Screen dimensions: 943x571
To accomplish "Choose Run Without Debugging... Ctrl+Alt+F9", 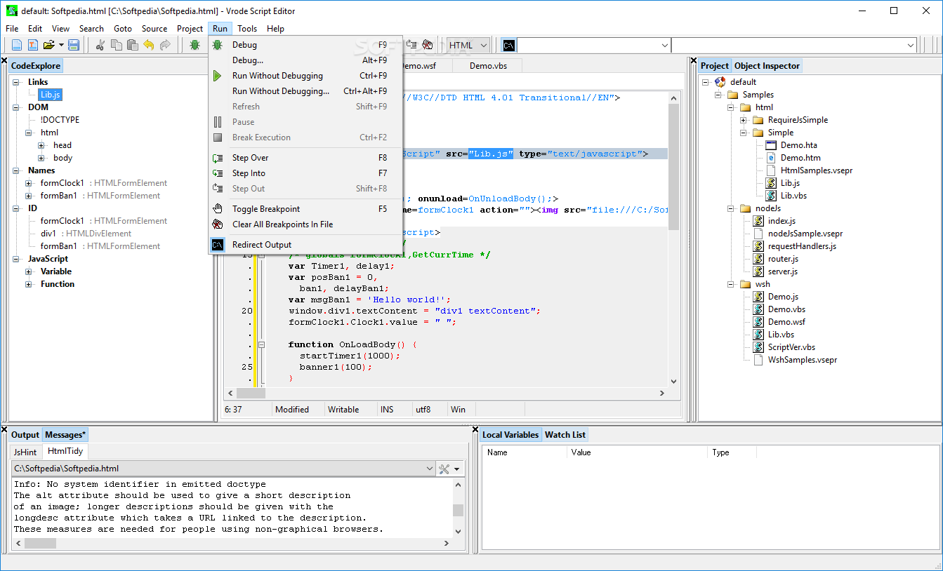I will coord(305,91).
